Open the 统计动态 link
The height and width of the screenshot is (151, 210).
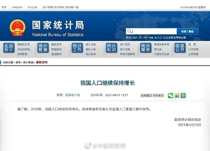91,44
